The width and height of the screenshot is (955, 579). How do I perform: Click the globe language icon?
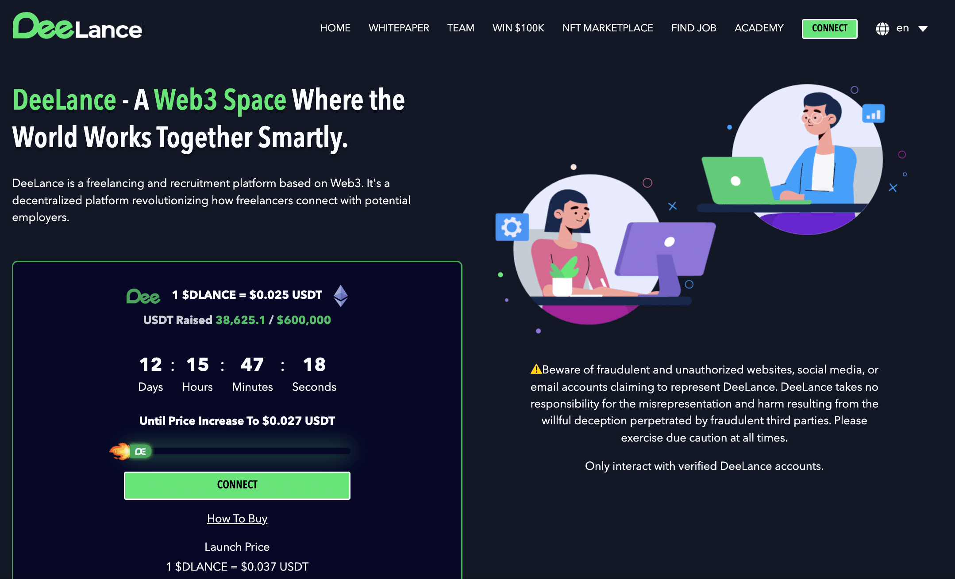pyautogui.click(x=882, y=28)
